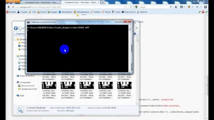Open the Disable developer toolbar menu
214x120 pixels.
[11, 12]
